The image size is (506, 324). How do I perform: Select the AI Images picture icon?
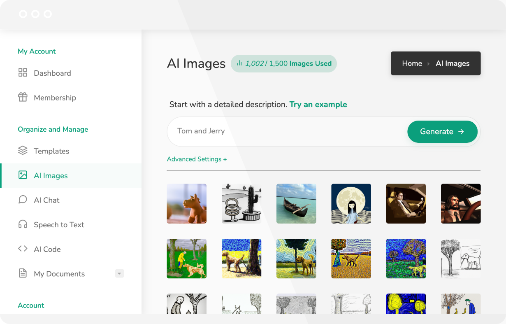coord(23,175)
